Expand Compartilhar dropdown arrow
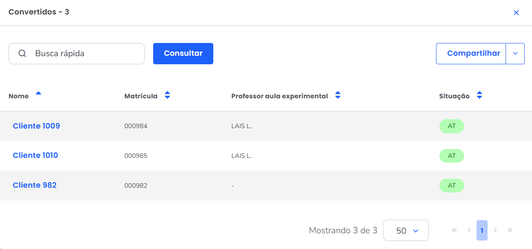Image resolution: width=532 pixels, height=249 pixels. (x=515, y=54)
